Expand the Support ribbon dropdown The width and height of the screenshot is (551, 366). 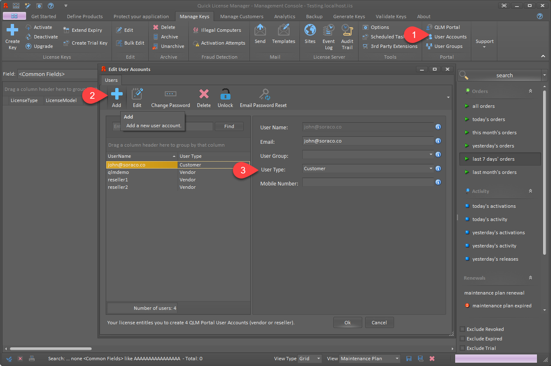click(x=484, y=43)
